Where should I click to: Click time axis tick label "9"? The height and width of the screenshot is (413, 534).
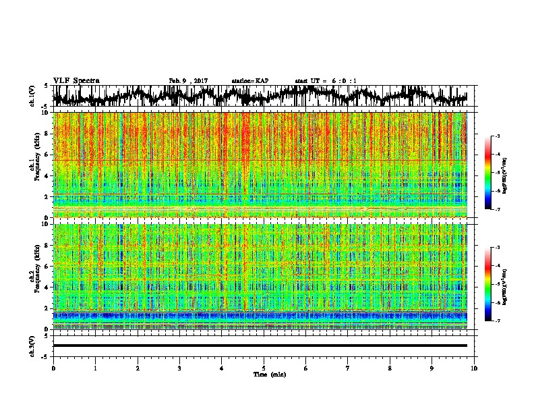[432, 368]
